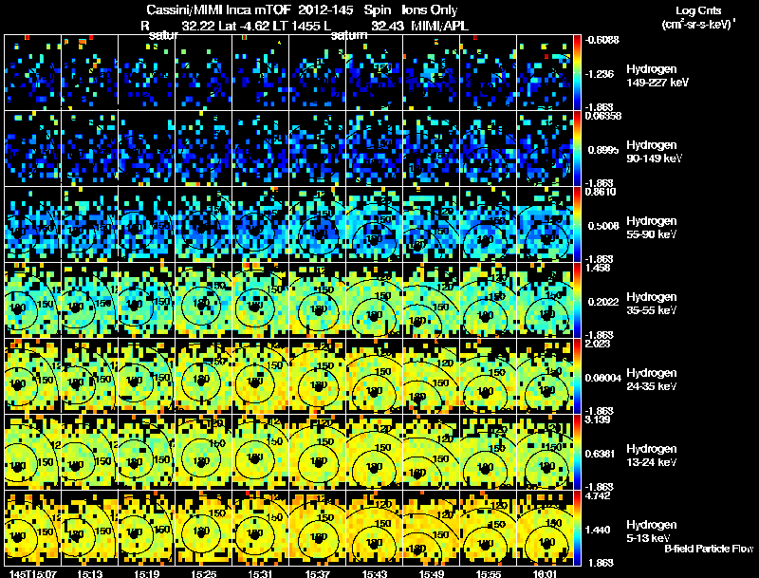Click the 24-35 keV panel at 15:43
This screenshot has height=578, width=759.
point(374,376)
